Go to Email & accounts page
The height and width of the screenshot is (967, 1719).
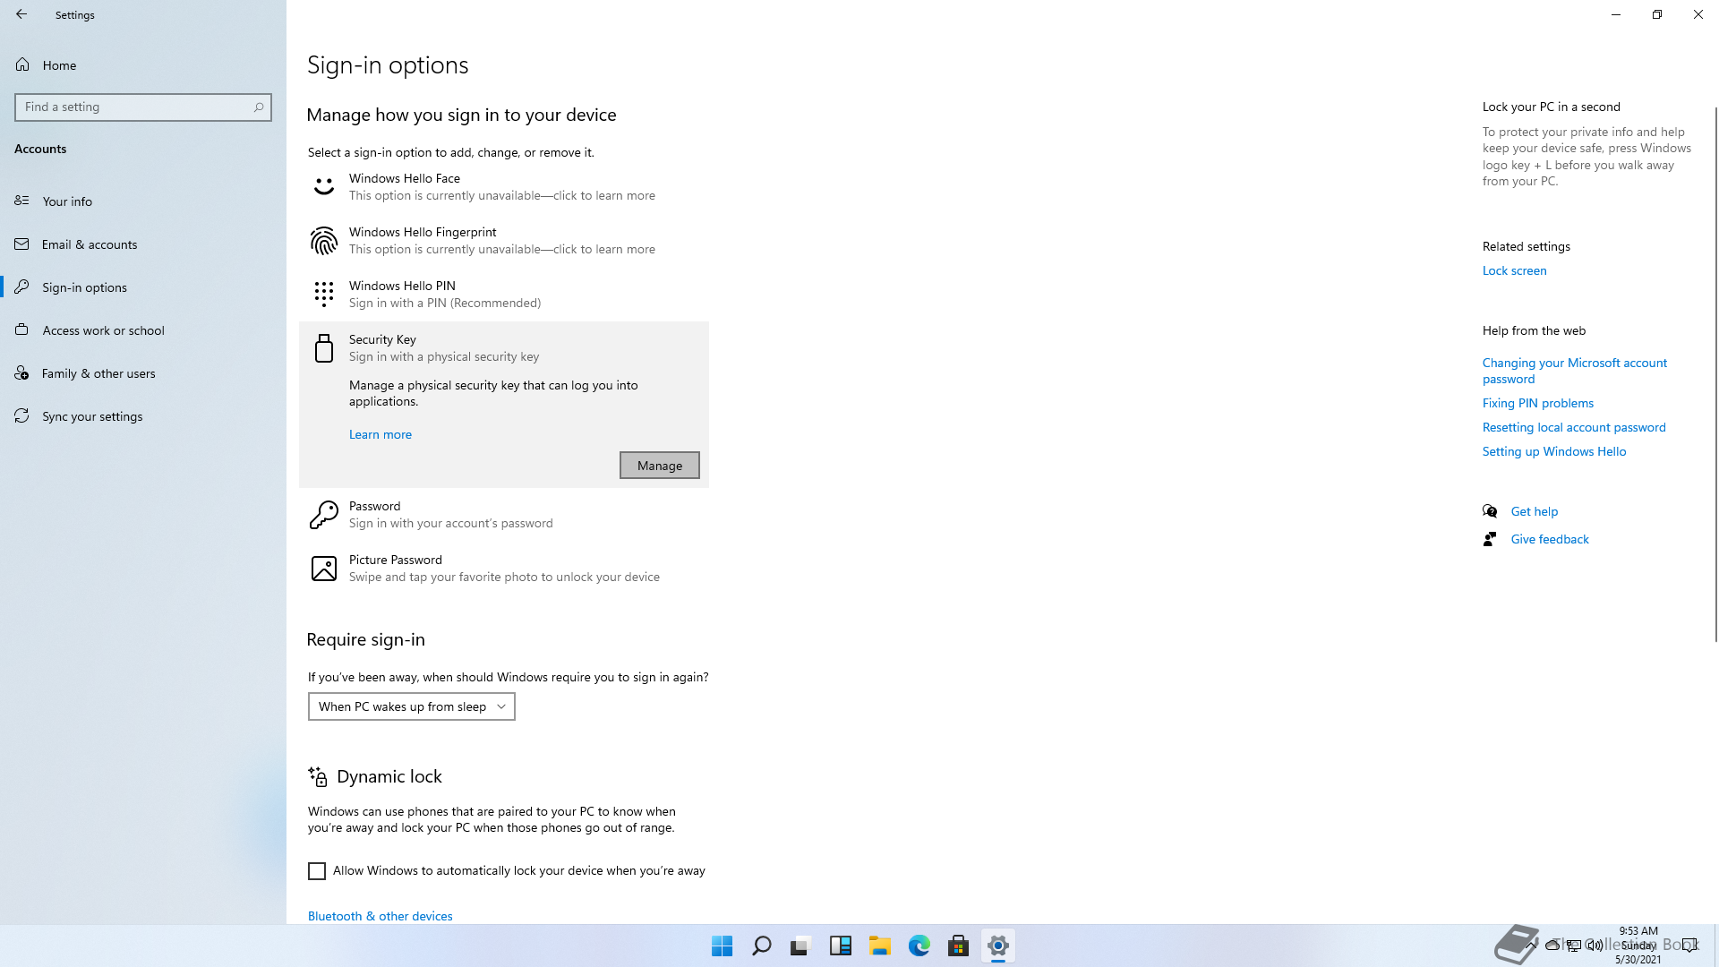coord(143,244)
